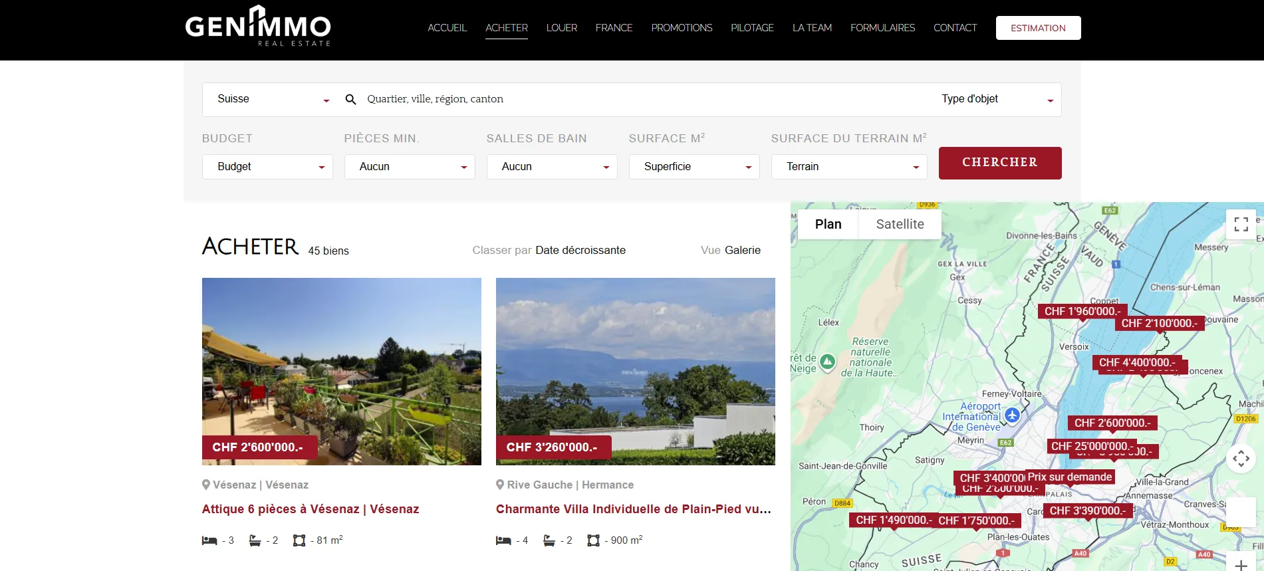Open the Vésenaz terrace listing photo
This screenshot has width=1264, height=571.
click(x=342, y=372)
